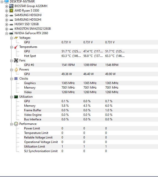Select the Operational Voltage Limit row
Viewport: 158px width, 177px height.
click(91, 142)
